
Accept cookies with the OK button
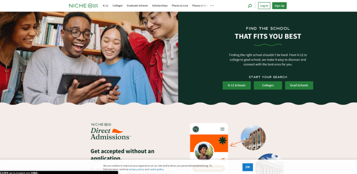click(248, 167)
